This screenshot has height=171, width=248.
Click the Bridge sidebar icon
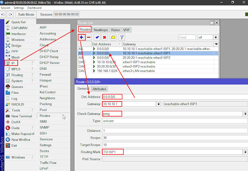point(8,46)
